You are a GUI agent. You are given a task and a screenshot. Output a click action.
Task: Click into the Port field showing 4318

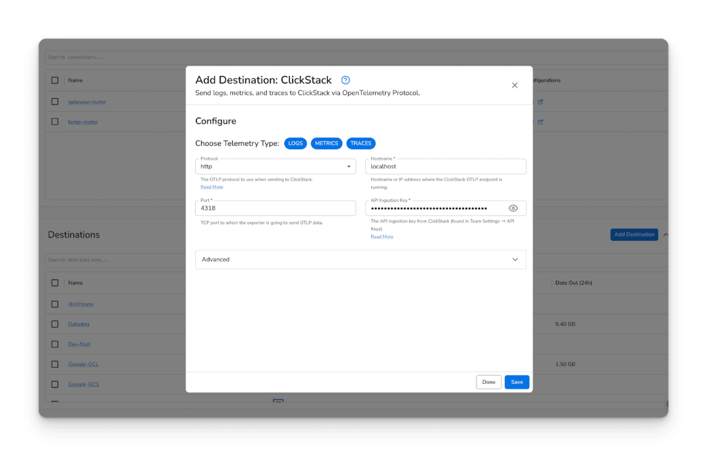[x=276, y=208]
